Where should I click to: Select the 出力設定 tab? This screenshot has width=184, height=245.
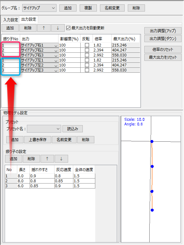click(x=29, y=19)
